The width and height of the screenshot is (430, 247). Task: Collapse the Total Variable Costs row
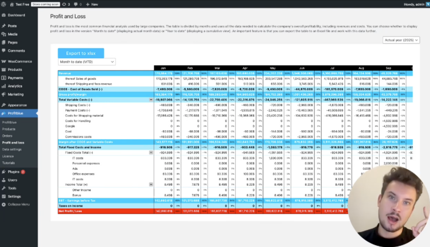[x=151, y=100]
